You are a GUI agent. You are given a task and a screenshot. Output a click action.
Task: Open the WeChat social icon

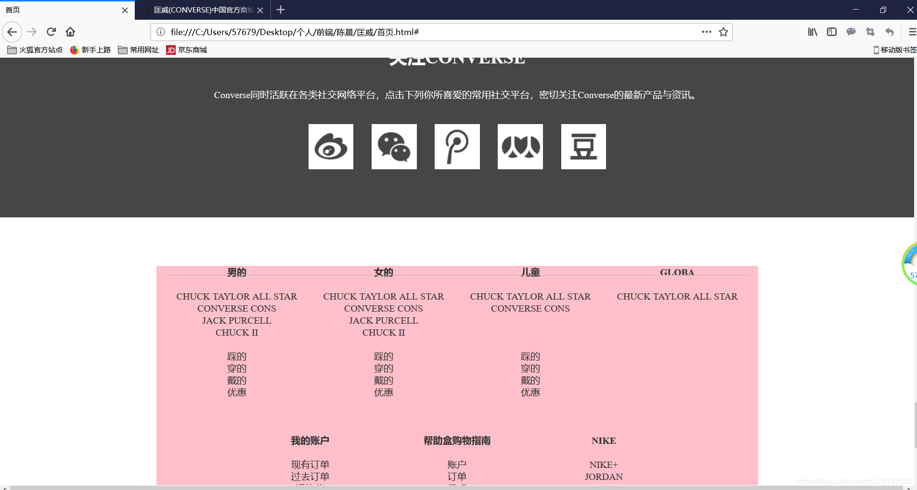394,147
